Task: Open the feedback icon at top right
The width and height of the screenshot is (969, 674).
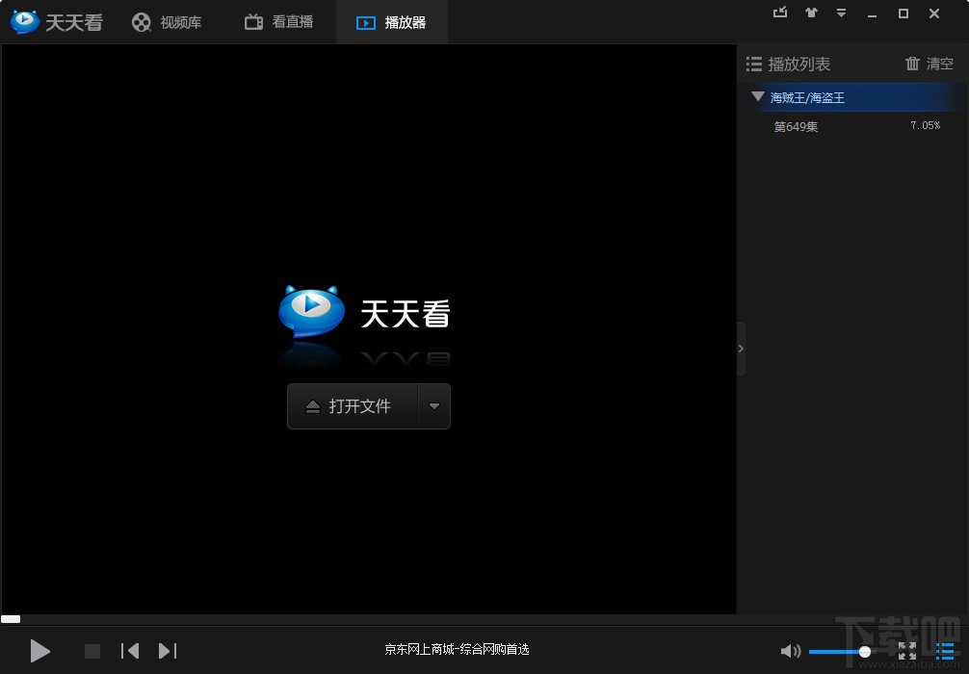Action: click(x=780, y=13)
